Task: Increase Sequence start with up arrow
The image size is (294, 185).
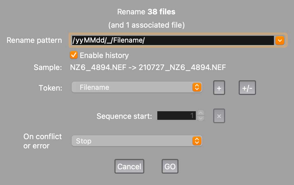Action: (x=201, y=113)
